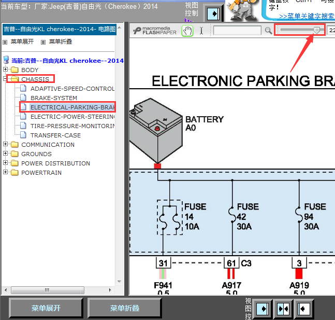Click the 菜单折叠 link above the tree
This screenshot has height=320, width=335.
[61, 41]
